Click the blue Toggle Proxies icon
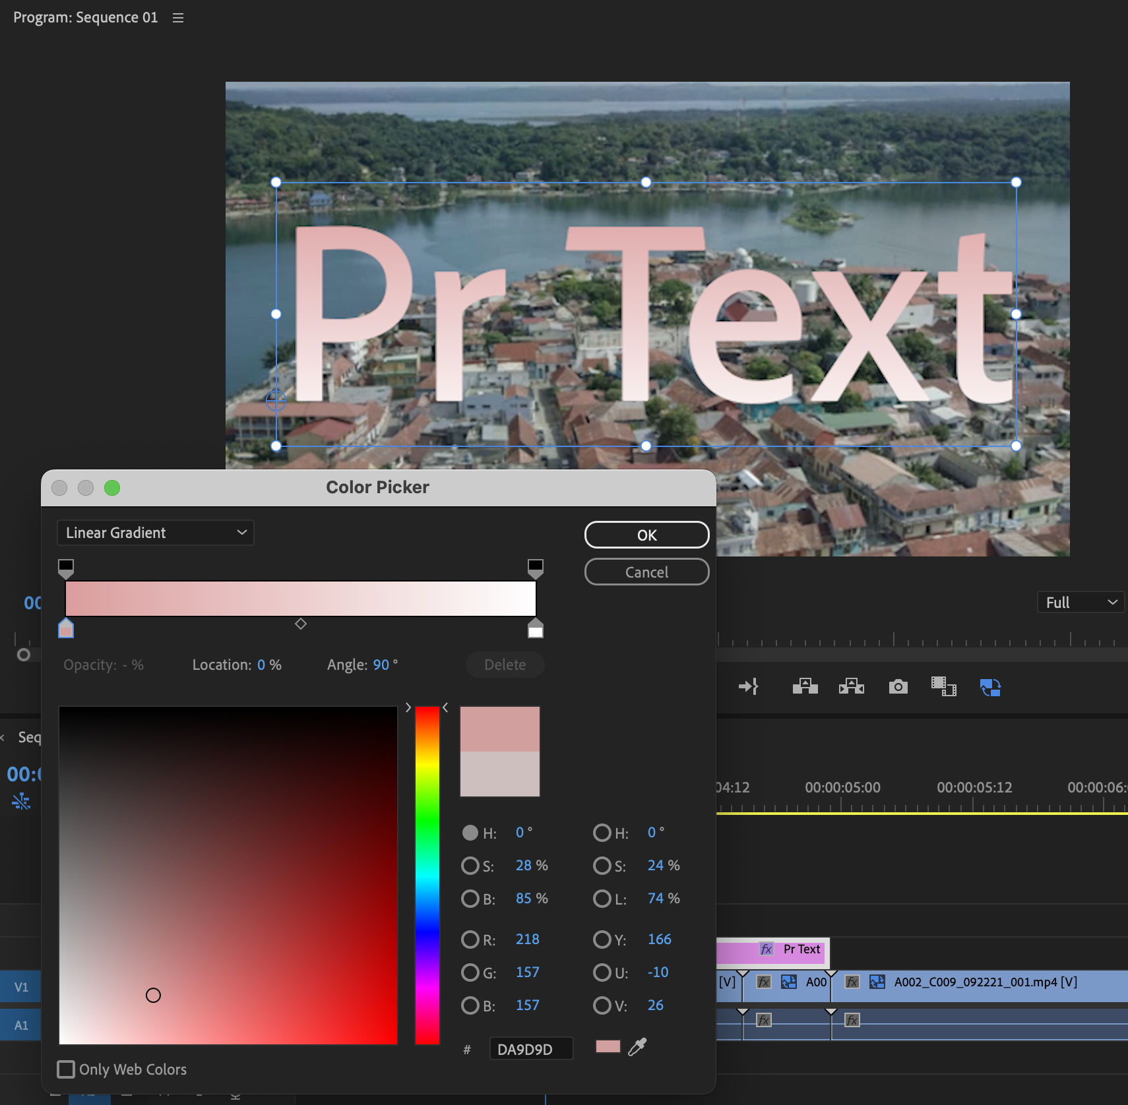Screen dimensions: 1128x1105 [x=990, y=687]
